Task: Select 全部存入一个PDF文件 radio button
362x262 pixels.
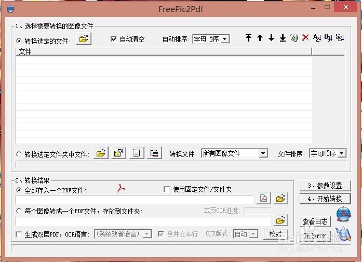Action: point(19,190)
